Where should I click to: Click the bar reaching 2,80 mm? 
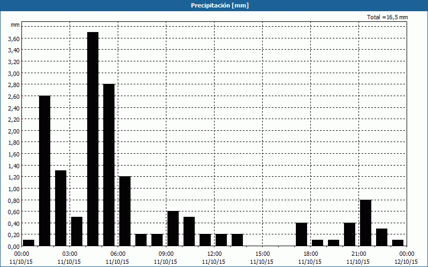(x=109, y=165)
